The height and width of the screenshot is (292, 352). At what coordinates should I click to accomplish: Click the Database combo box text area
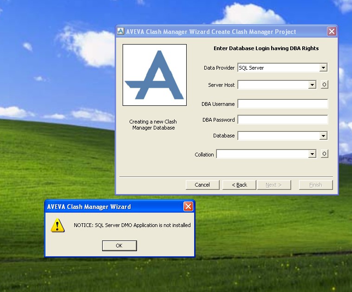tap(279, 136)
